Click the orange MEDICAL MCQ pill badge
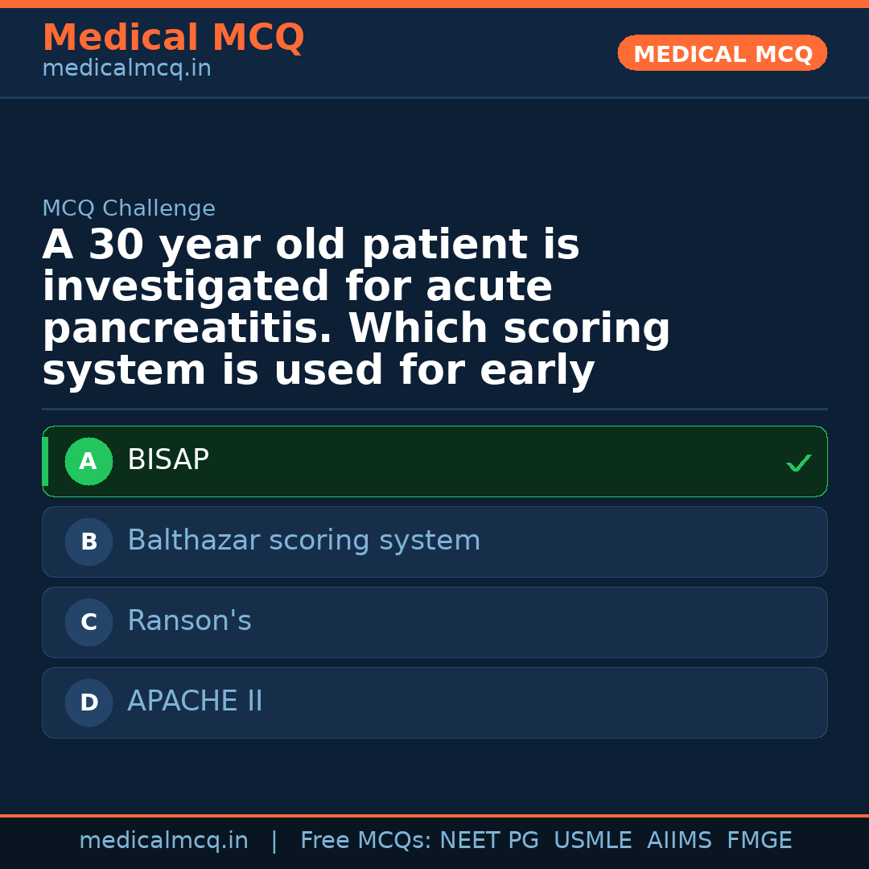Viewport: 869px width, 869px height. (722, 53)
